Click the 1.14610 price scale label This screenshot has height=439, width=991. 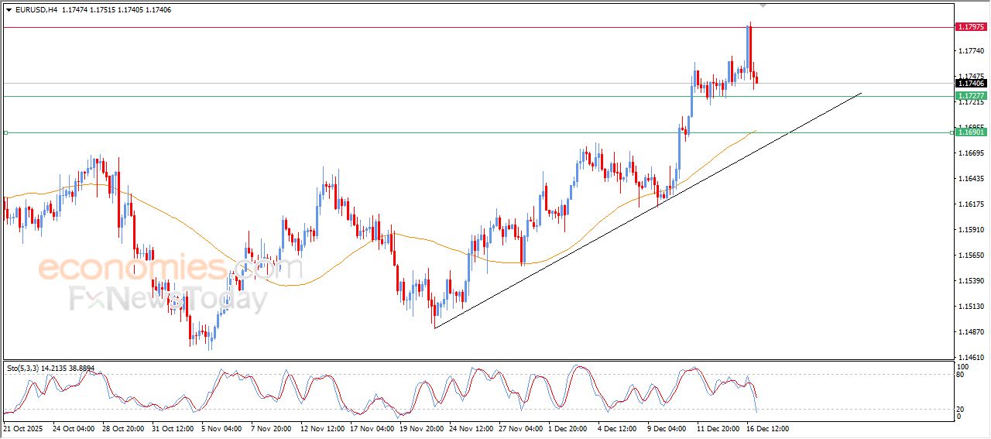970,358
